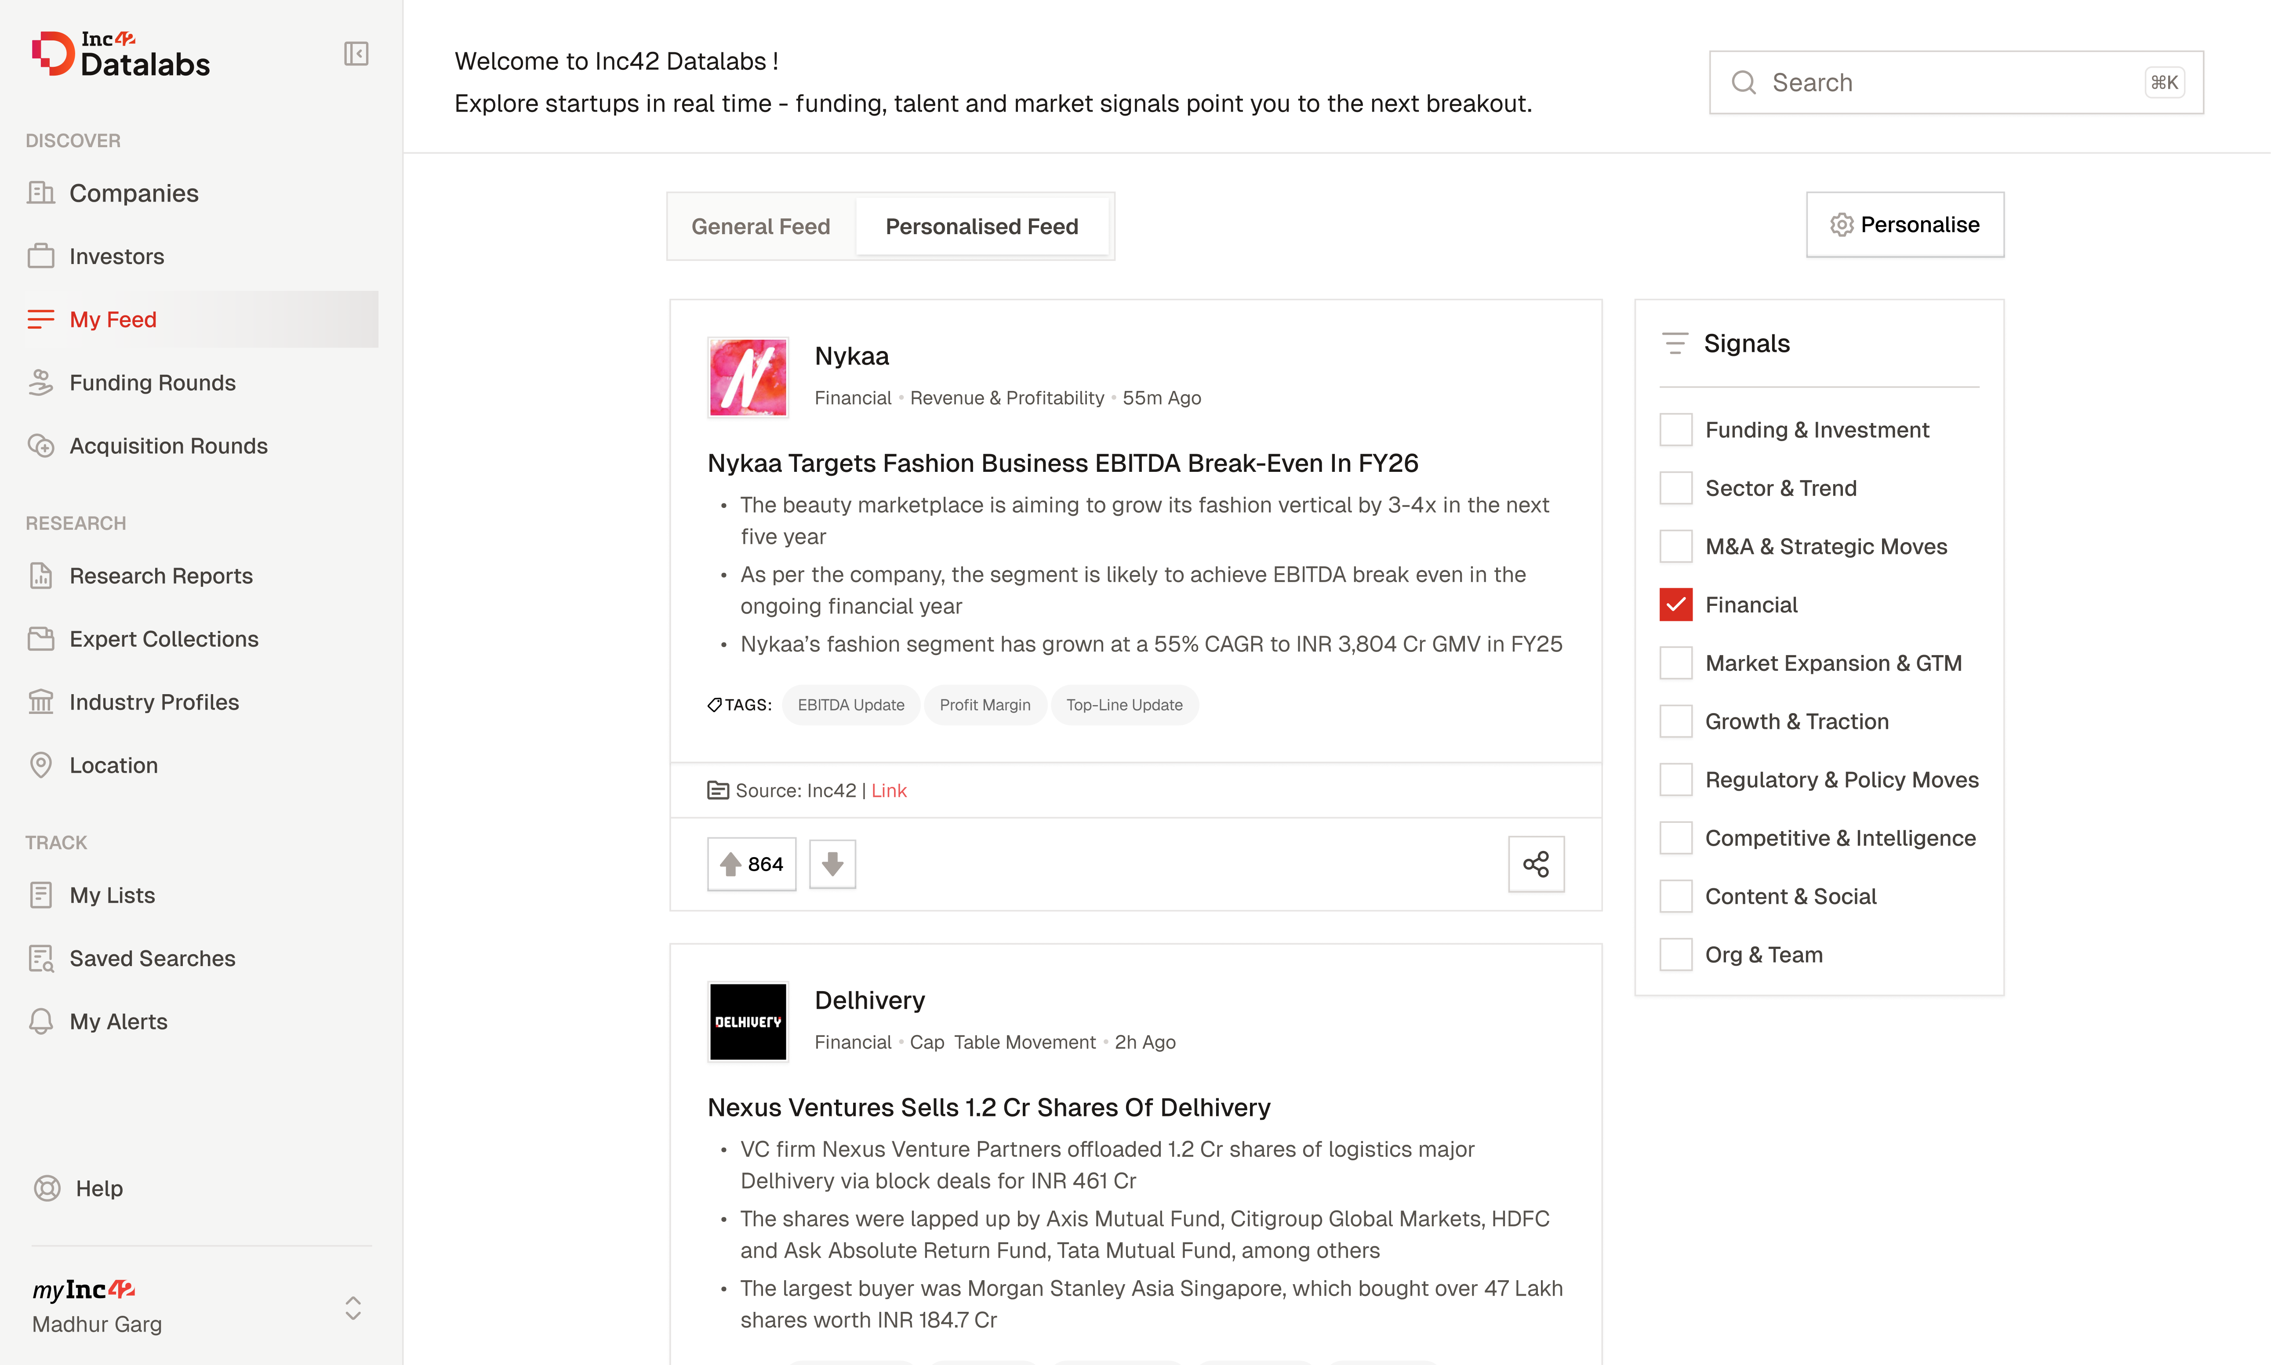Viewport: 2271px width, 1365px height.
Task: Click the Personalise button
Action: click(1904, 224)
